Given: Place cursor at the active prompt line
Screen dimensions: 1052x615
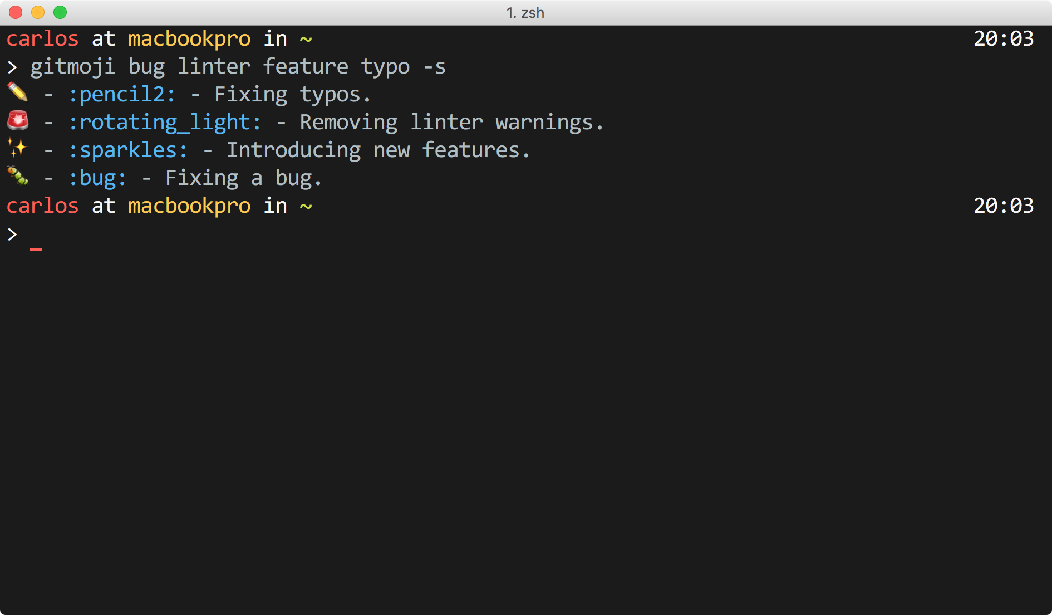Looking at the screenshot, I should click(37, 238).
